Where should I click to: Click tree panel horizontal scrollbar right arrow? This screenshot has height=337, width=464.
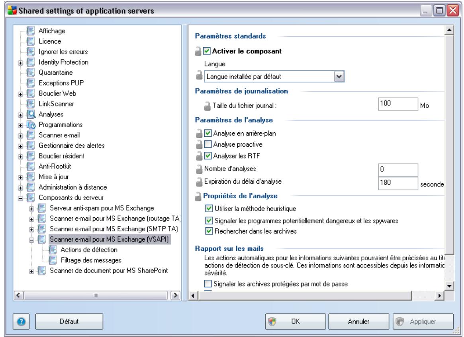pyautogui.click(x=176, y=295)
